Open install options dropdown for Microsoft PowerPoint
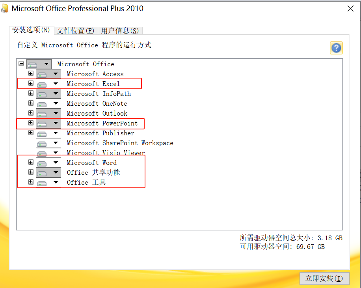Image resolution: width=361 pixels, height=288 pixels. [x=56, y=123]
